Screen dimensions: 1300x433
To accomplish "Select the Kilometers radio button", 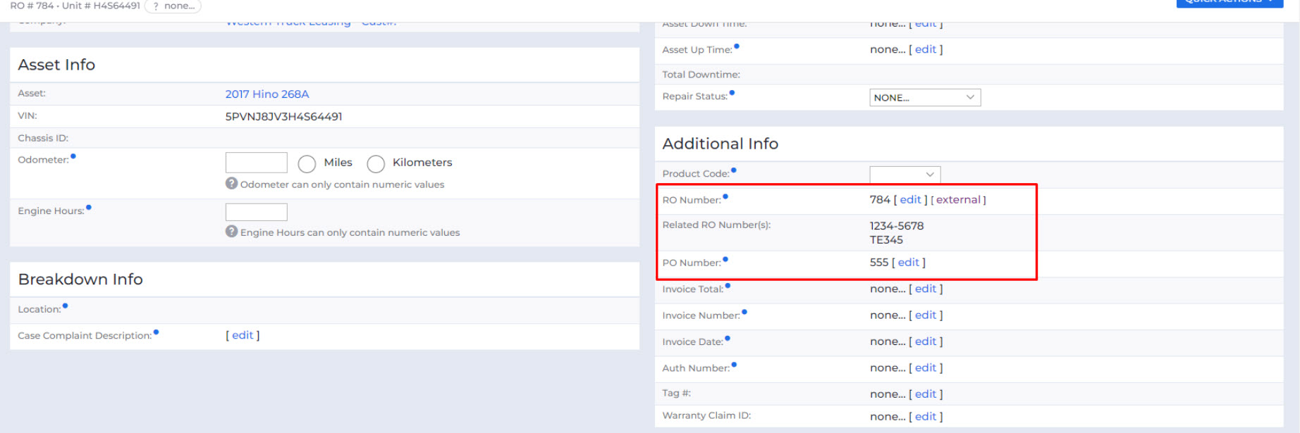I will [x=376, y=164].
